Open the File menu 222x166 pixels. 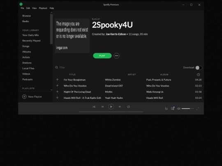point(22,8)
